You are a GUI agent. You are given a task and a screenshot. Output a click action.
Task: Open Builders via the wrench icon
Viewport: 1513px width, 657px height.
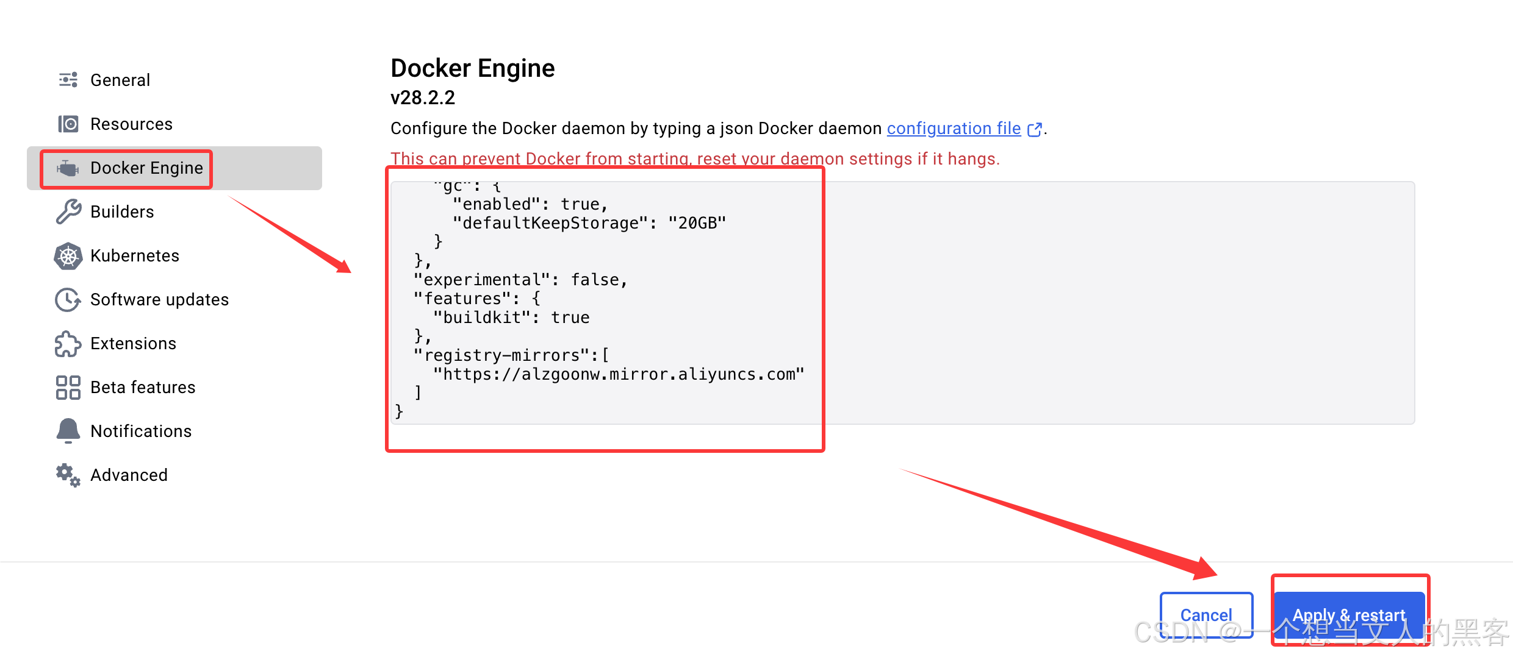pyautogui.click(x=68, y=211)
